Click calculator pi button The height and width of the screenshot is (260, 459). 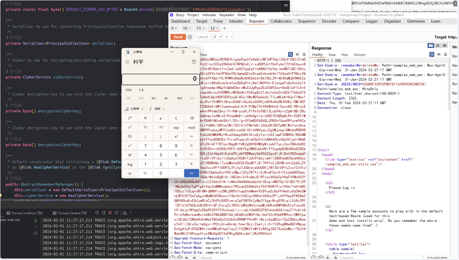pyautogui.click(x=145, y=118)
